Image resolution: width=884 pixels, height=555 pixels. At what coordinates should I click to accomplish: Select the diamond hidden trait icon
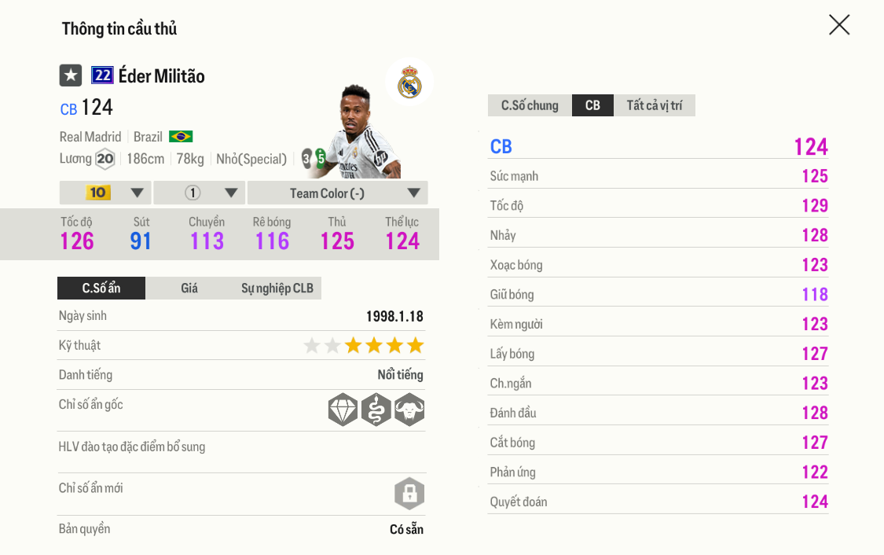pos(343,409)
